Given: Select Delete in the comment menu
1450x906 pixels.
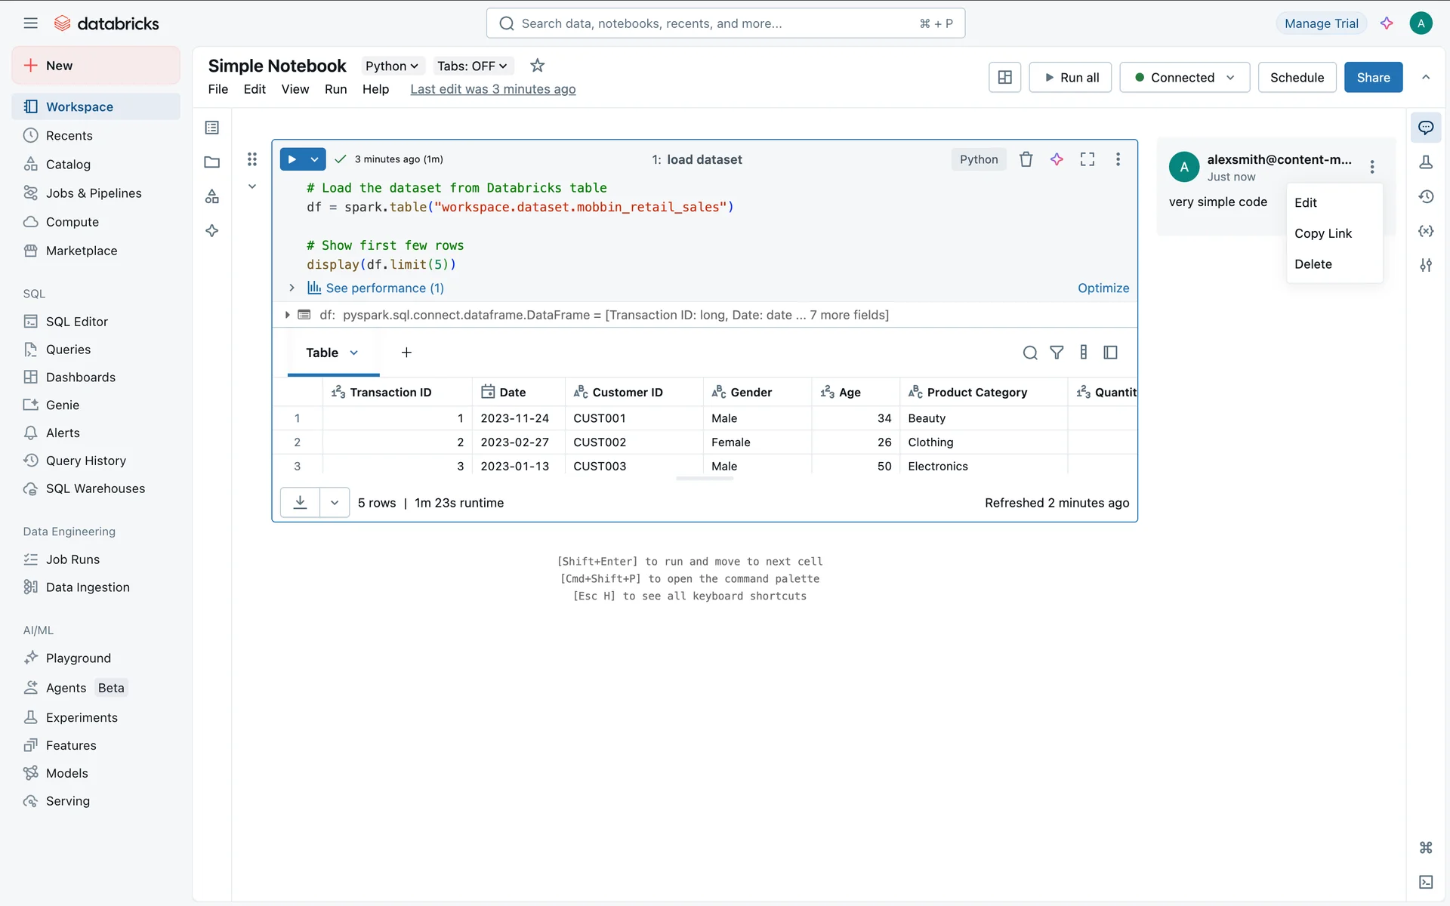Looking at the screenshot, I should coord(1313,264).
